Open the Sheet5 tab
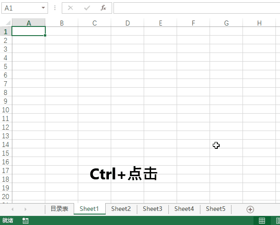 click(215, 209)
